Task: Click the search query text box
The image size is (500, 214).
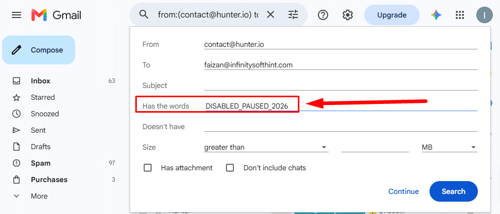Action: point(208,15)
